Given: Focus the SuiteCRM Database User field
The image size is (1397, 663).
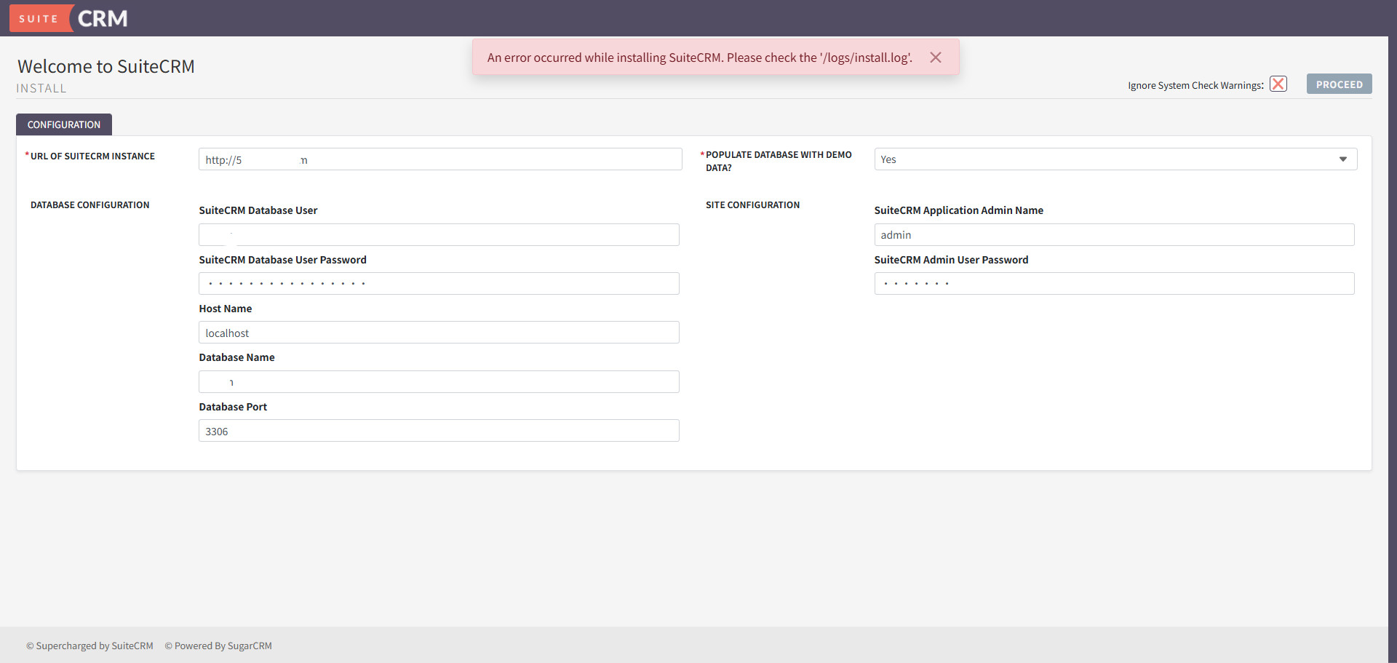Looking at the screenshot, I should (439, 234).
